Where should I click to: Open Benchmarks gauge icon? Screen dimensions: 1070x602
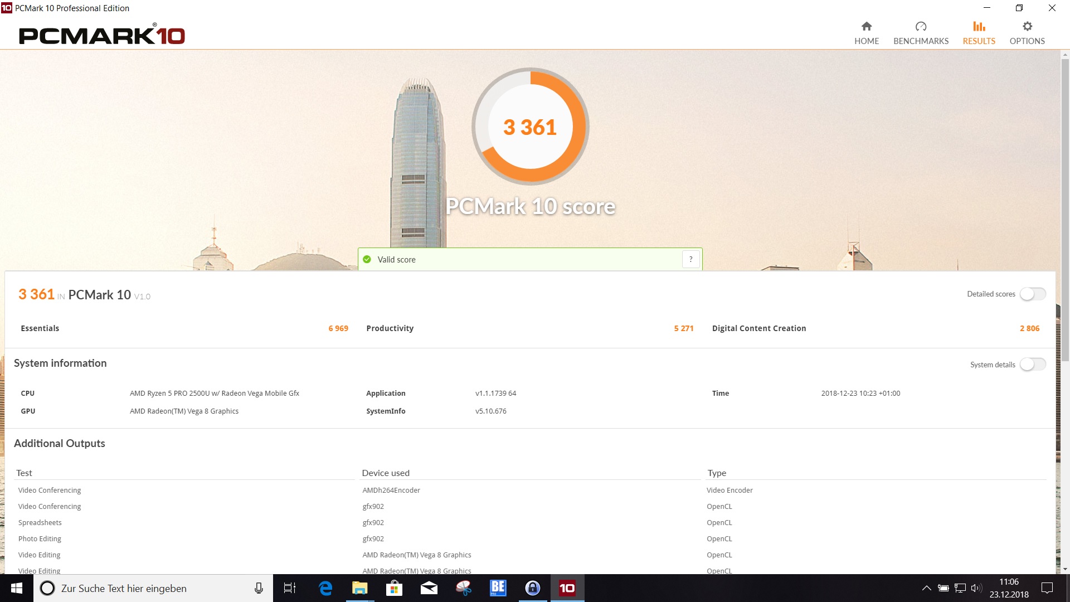click(921, 26)
